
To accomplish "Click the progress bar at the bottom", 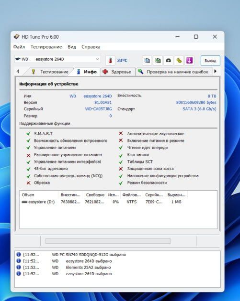I will tap(108, 241).
